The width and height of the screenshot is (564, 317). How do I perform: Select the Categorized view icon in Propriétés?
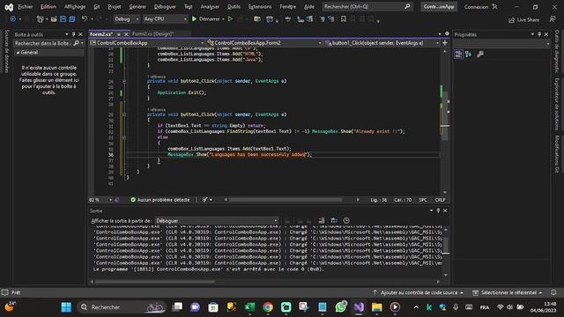tap(458, 55)
